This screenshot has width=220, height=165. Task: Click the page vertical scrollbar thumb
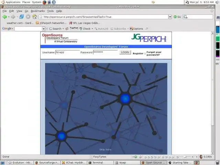212,79
